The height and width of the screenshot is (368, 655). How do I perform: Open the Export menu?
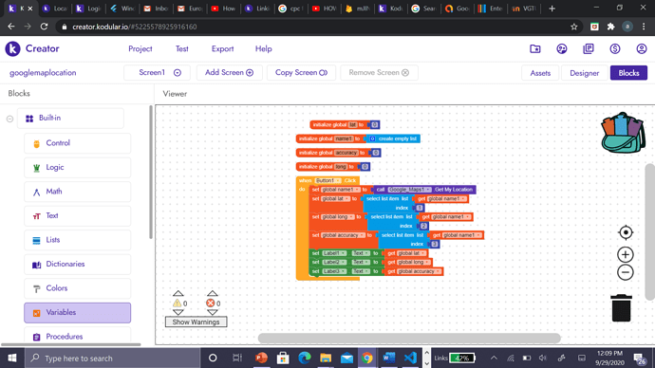point(222,48)
